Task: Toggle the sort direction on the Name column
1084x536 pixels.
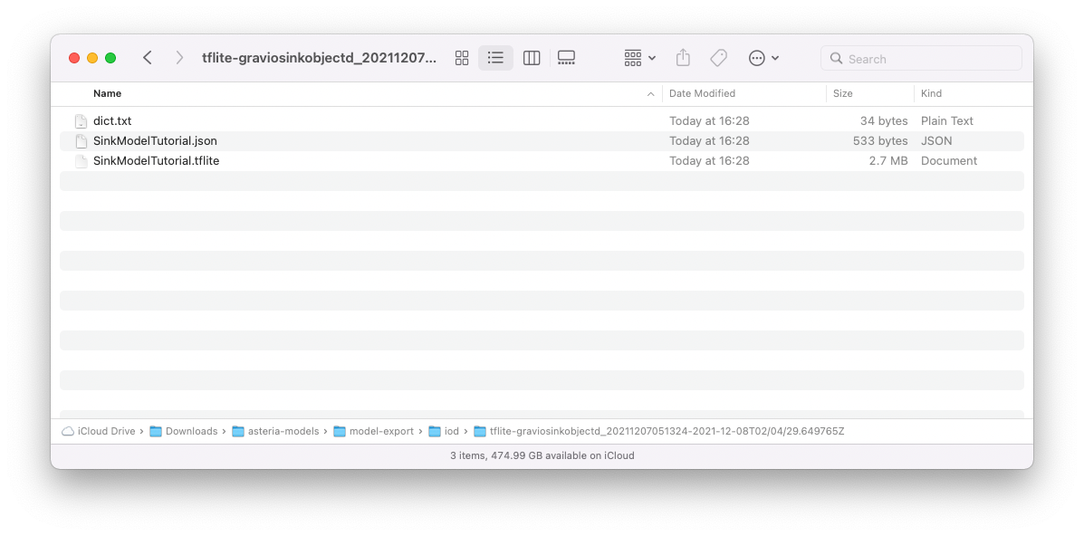Action: point(649,93)
